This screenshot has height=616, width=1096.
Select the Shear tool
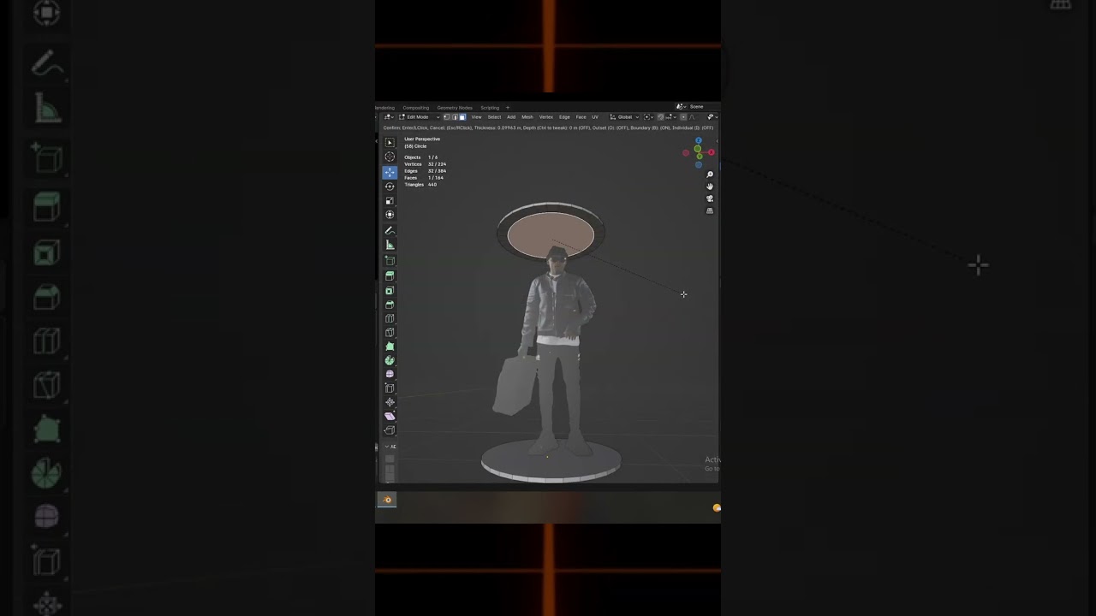point(390,416)
